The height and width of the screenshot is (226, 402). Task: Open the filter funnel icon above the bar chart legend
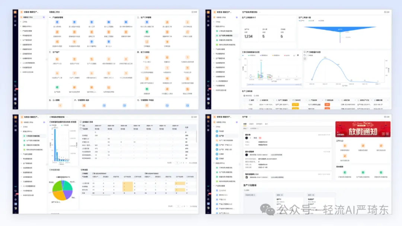pyautogui.click(x=298, y=55)
